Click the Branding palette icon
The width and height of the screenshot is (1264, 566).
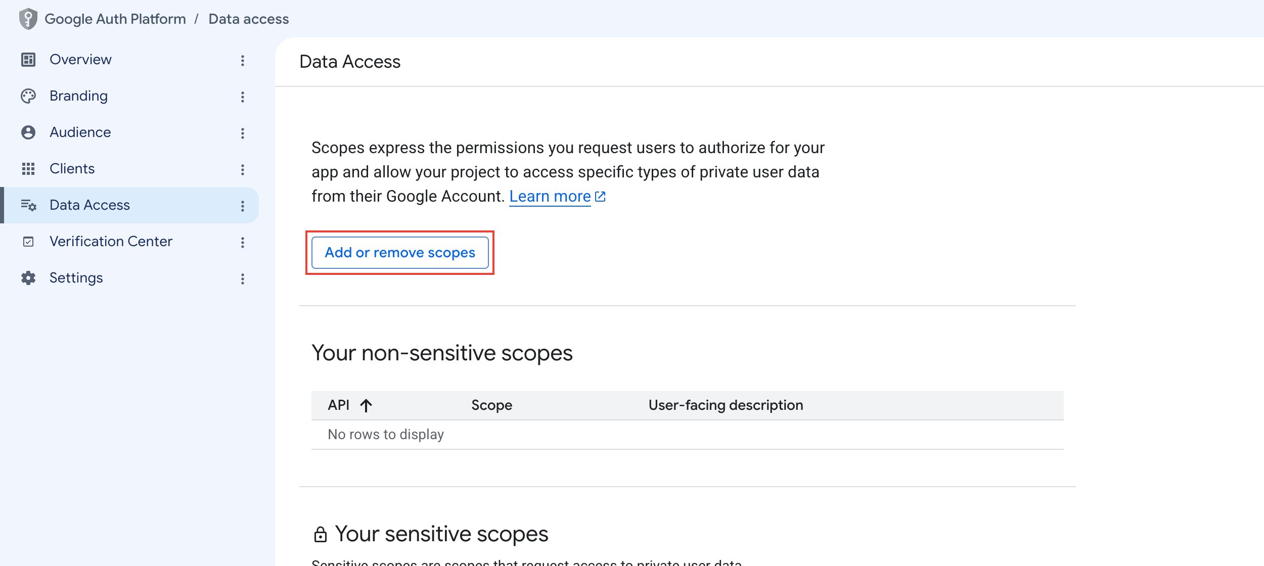(x=28, y=96)
